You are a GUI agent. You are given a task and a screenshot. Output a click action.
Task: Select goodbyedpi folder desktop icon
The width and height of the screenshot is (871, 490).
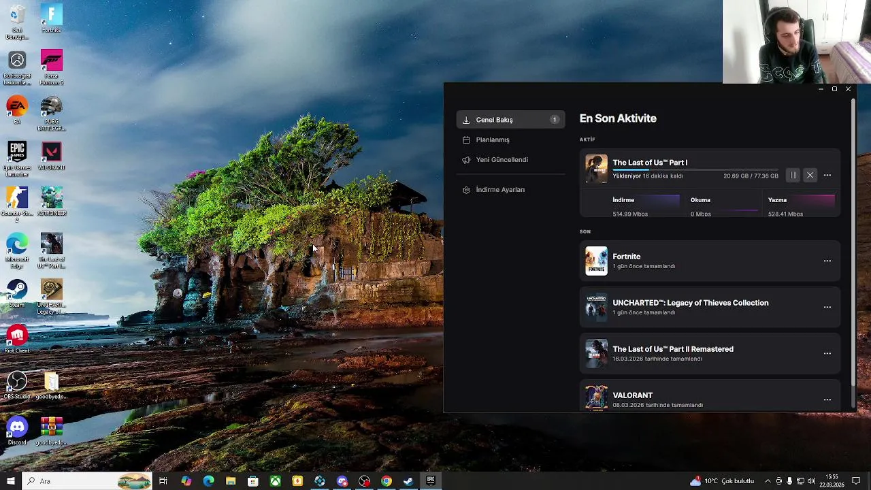tap(51, 385)
